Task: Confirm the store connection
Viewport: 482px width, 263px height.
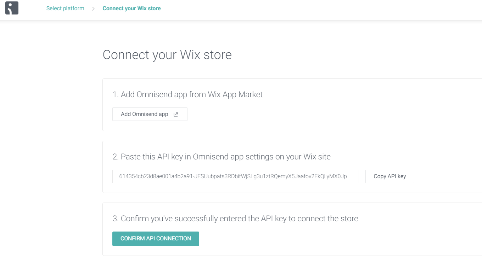Action: pos(156,239)
